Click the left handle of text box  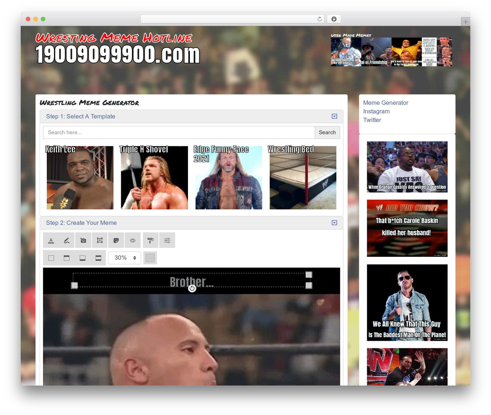click(74, 285)
